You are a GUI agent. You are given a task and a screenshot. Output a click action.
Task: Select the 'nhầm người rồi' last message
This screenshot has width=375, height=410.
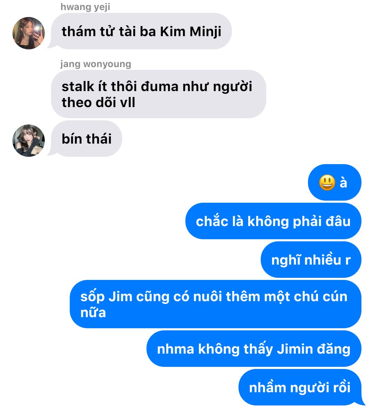300,387
